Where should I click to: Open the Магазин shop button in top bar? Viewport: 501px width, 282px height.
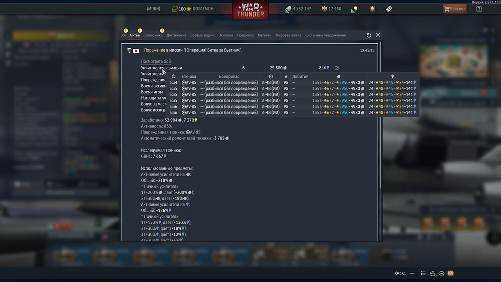click(x=455, y=9)
